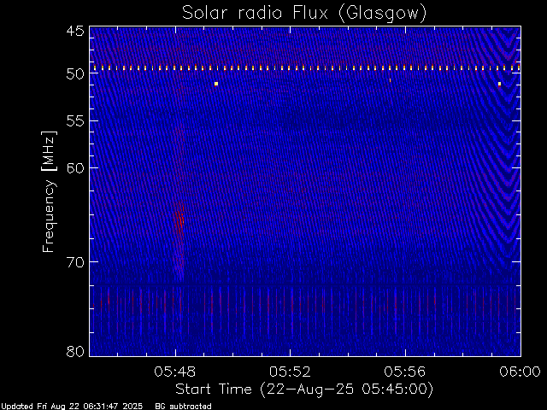This screenshot has width=547, height=410.
Task: Click the 80 frequency tick label
Action: coord(75,351)
